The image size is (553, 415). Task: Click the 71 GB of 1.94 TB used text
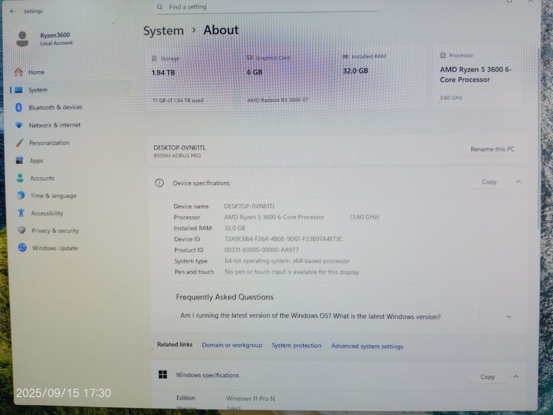(x=178, y=101)
